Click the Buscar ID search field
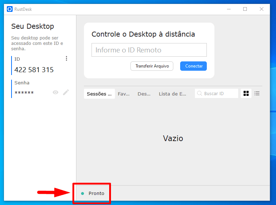The image size is (276, 205). [220, 94]
